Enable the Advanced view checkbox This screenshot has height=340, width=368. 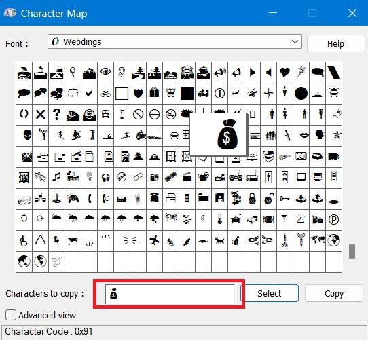pyautogui.click(x=11, y=315)
